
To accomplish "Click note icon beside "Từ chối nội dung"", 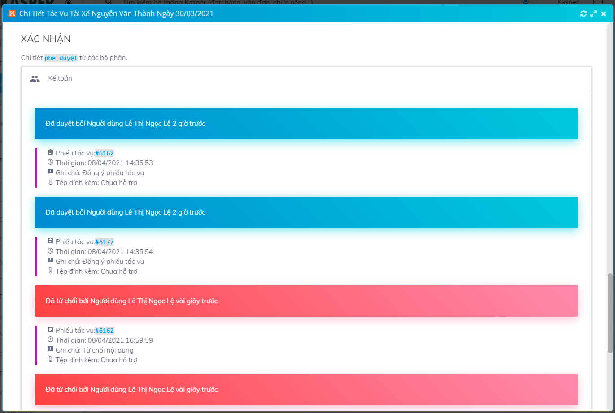I will (50, 349).
